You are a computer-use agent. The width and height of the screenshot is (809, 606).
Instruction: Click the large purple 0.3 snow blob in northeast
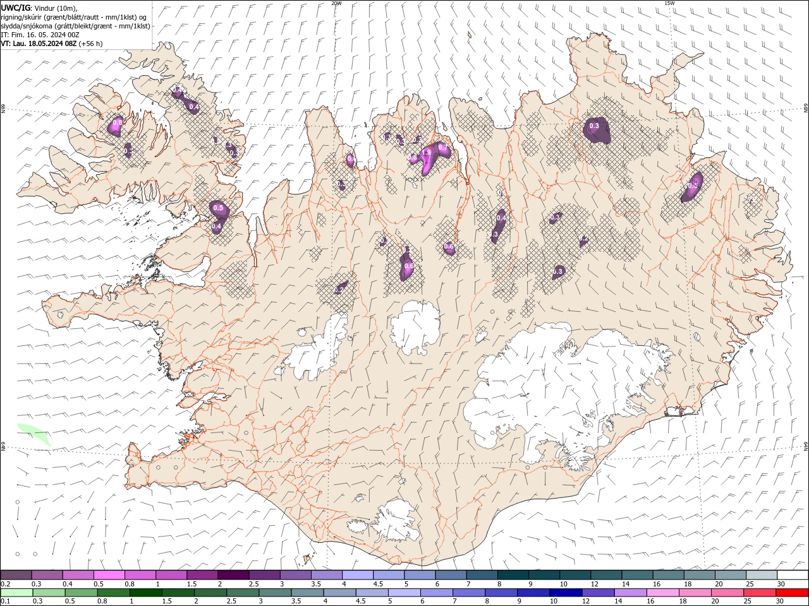click(596, 130)
